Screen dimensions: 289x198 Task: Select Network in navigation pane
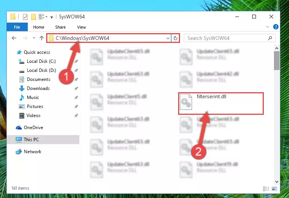coord(32,152)
